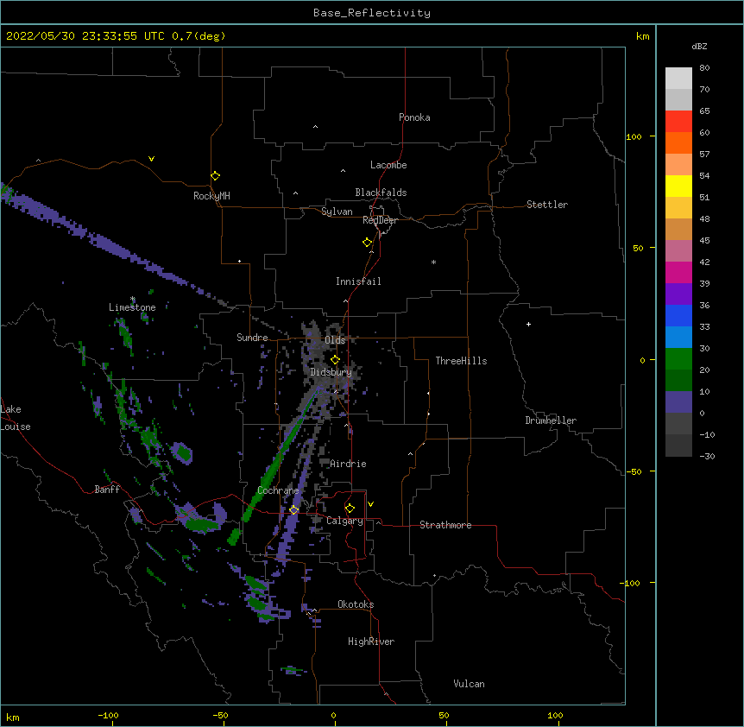Pick the blue 33-36 dBZ legend swatch
The image size is (744, 727).
(678, 315)
